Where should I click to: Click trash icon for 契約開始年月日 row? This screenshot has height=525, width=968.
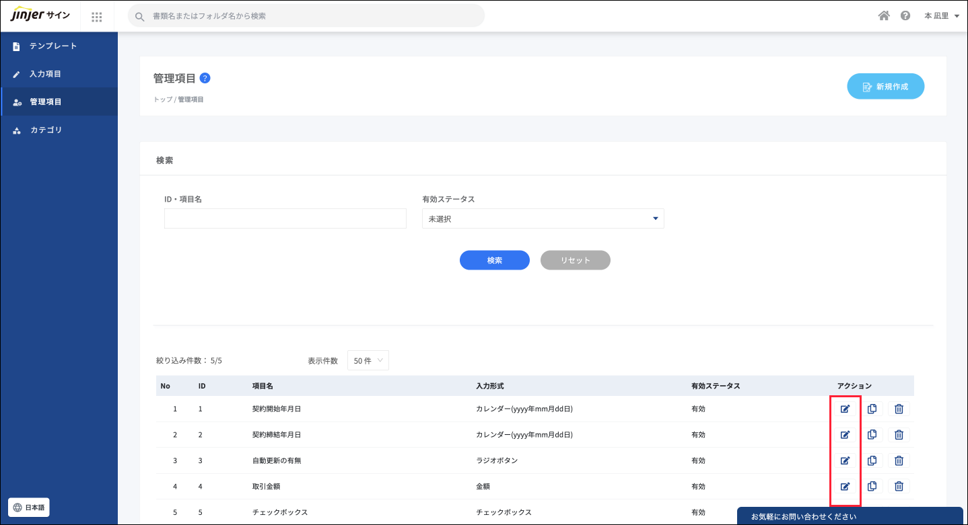coord(899,409)
